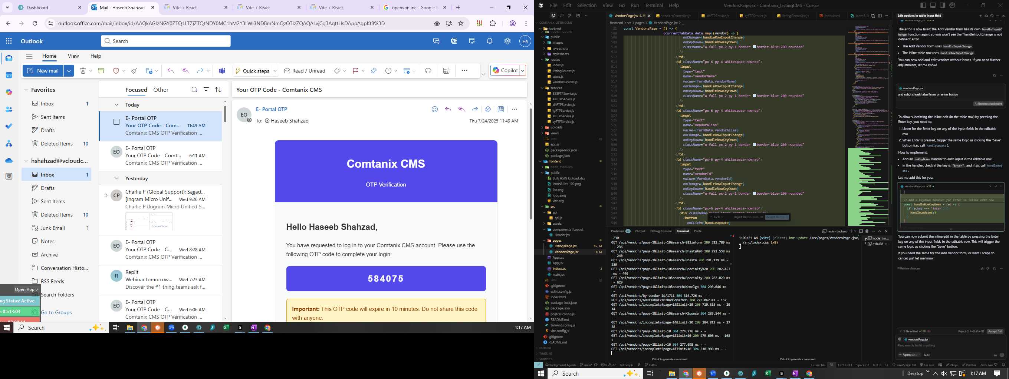1009x379 pixels.
Task: Expand the uploads folder in Cursor explorer
Action: (x=542, y=127)
